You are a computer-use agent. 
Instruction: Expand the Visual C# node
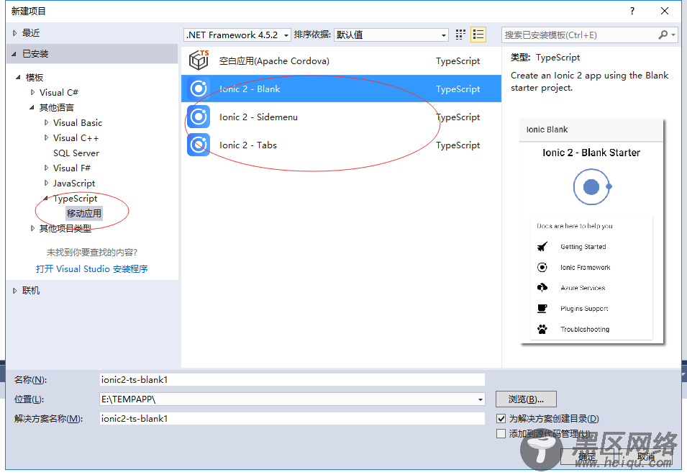32,92
